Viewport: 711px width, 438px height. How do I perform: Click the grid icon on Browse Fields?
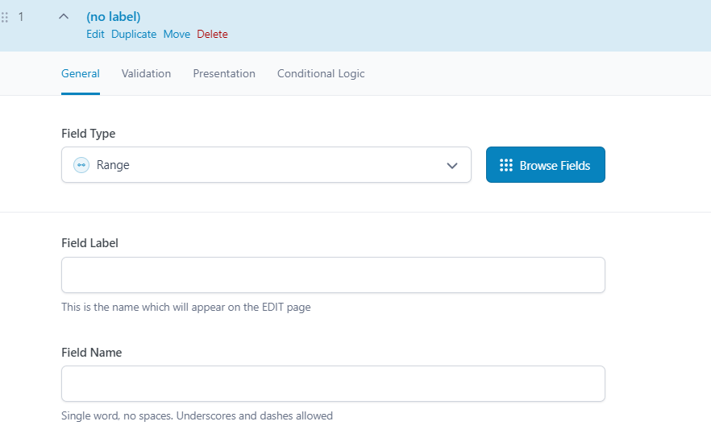point(506,165)
